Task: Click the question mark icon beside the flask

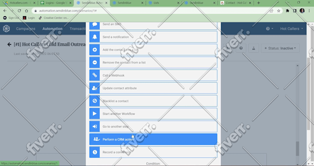Action: (x=241, y=48)
